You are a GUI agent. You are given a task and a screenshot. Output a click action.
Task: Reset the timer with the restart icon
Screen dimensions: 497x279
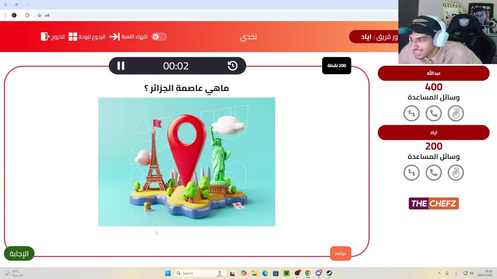(233, 66)
